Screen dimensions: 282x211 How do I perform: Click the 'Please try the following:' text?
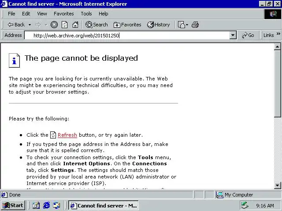click(x=39, y=119)
